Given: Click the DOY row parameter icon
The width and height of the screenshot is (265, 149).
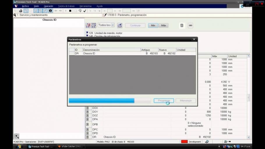Looking at the screenshot, I should (88, 112).
